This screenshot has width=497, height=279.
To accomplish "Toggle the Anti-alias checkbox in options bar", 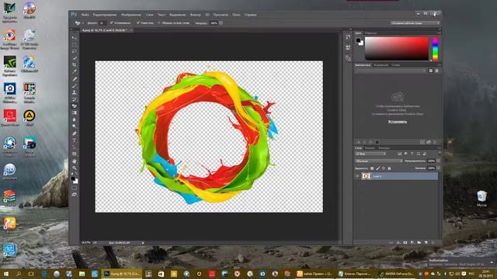I will point(112,22).
